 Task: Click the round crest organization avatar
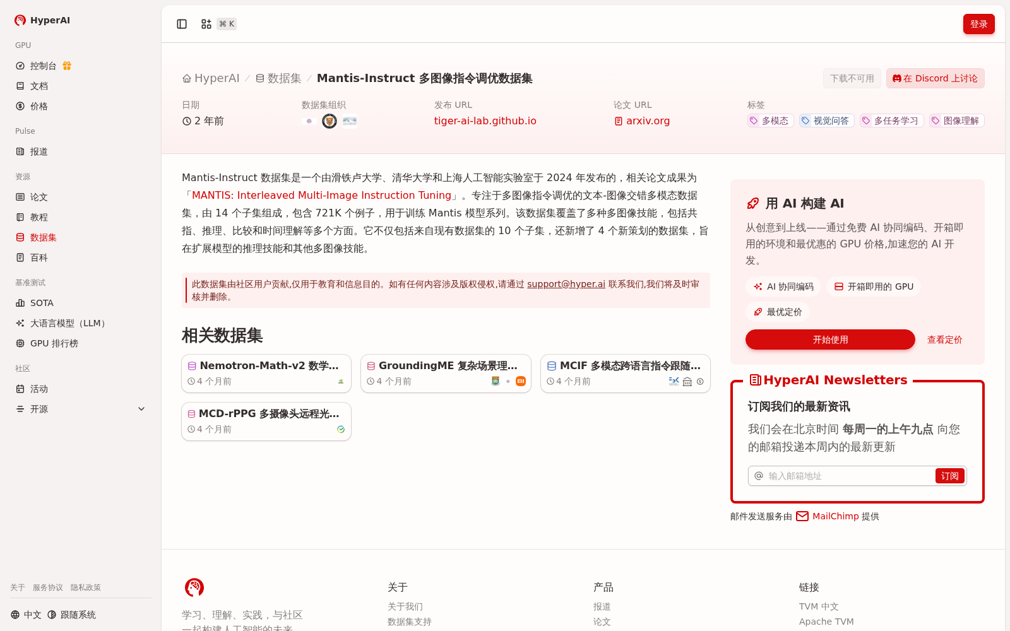(330, 121)
